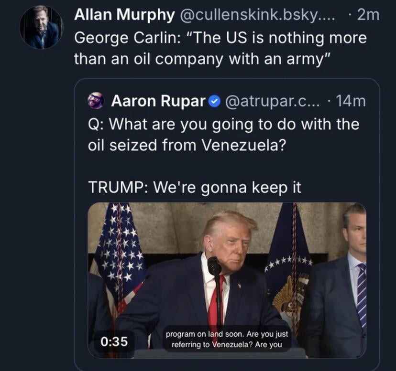
Task: Click the microphone in the video frame
Action: point(214,266)
